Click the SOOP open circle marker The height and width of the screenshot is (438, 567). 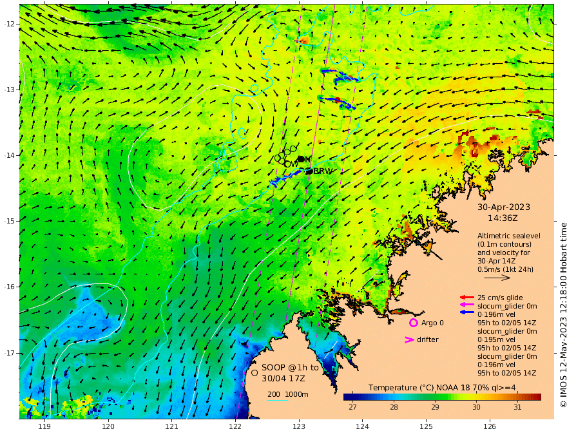tap(255, 373)
